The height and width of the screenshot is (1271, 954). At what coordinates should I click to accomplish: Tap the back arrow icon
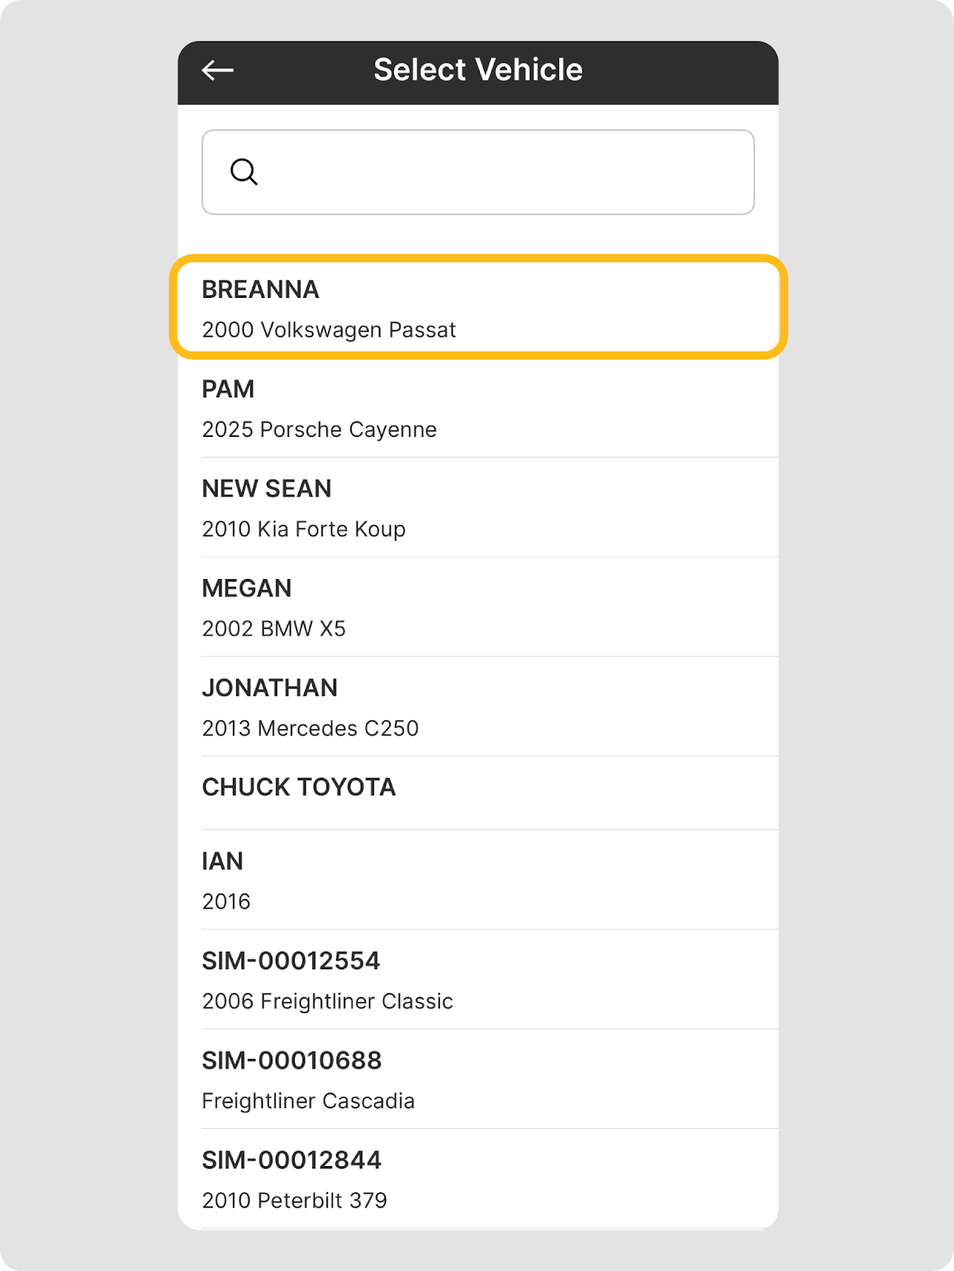[x=217, y=70]
